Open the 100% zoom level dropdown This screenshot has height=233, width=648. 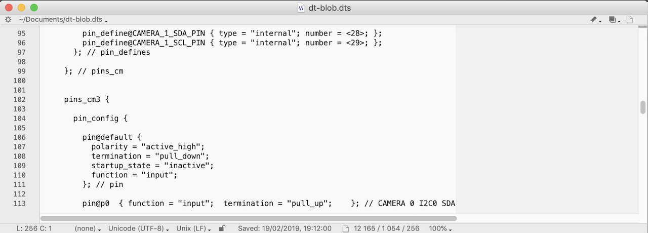pos(440,228)
